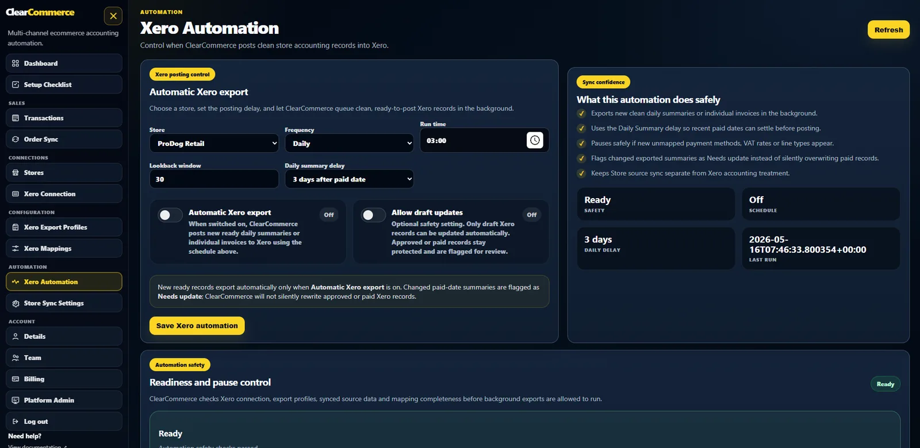Go to Xero Mappings
The height and width of the screenshot is (448, 920).
(64, 248)
